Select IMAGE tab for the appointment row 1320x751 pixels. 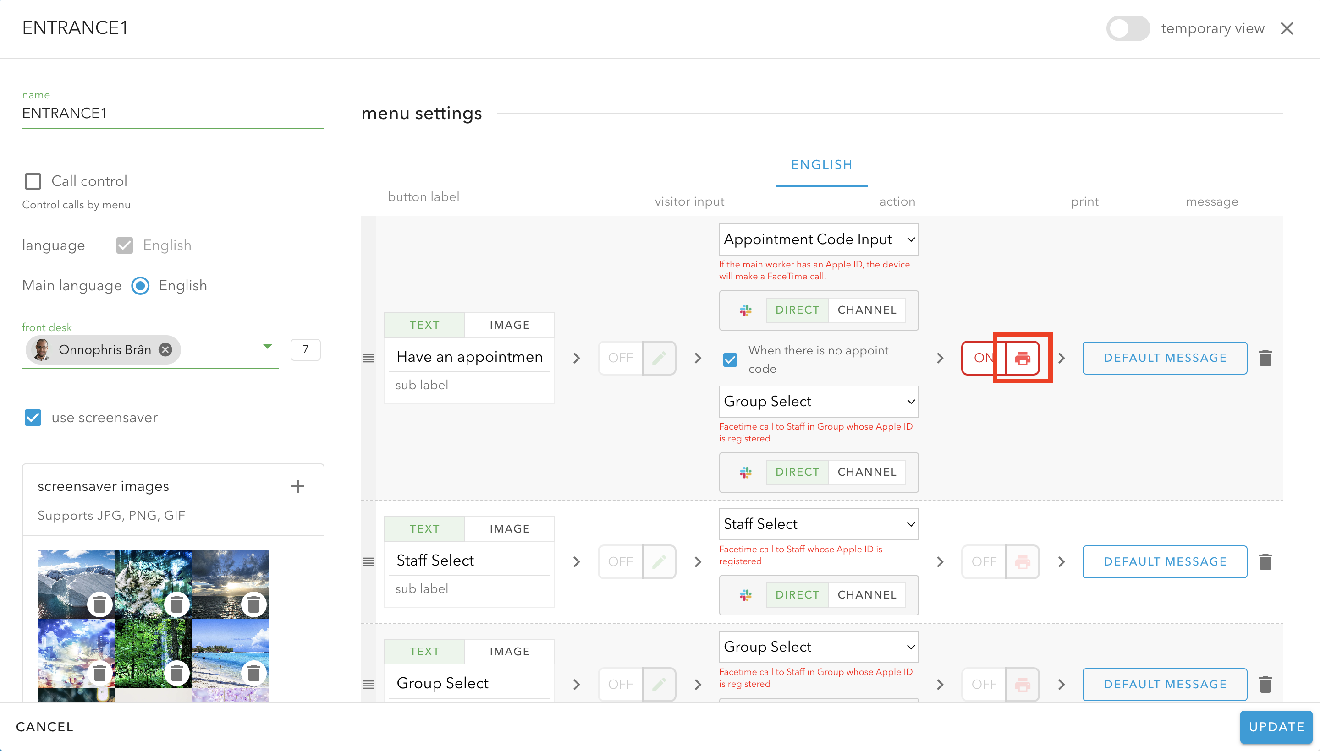pyautogui.click(x=510, y=325)
